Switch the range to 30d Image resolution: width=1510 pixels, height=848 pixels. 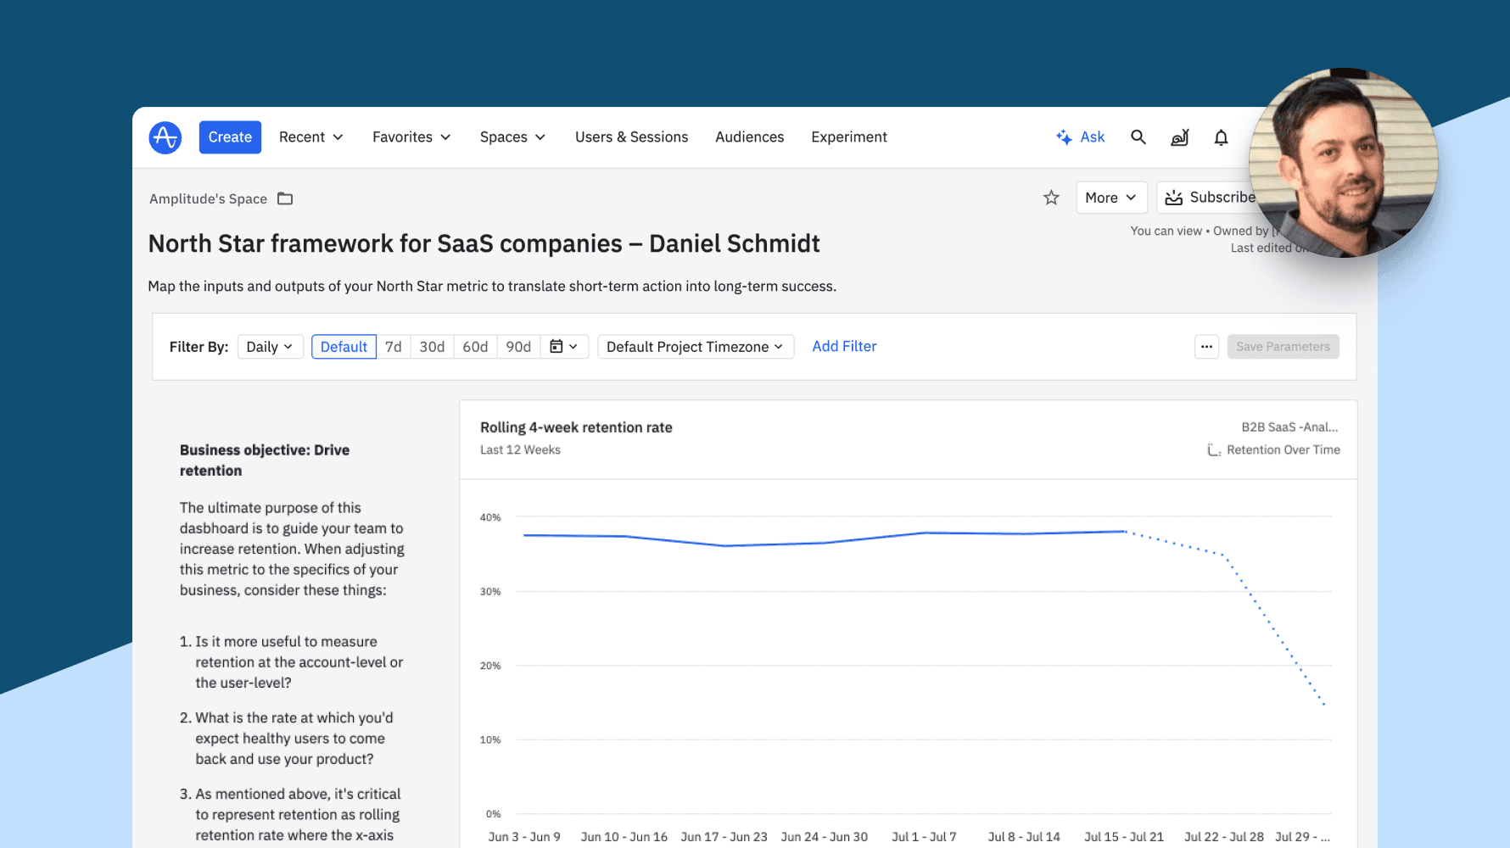click(x=432, y=347)
